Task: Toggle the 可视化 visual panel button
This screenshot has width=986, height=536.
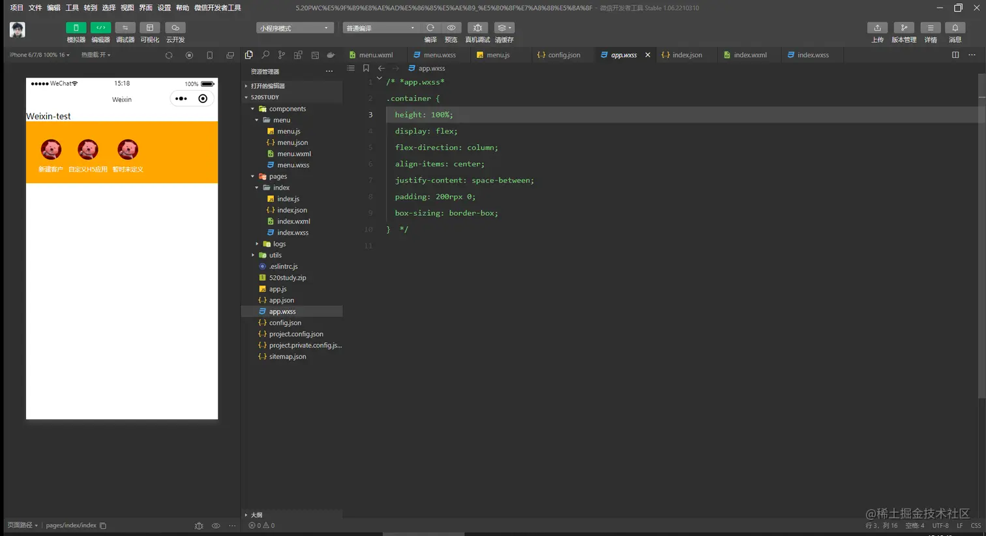Action: (x=149, y=27)
